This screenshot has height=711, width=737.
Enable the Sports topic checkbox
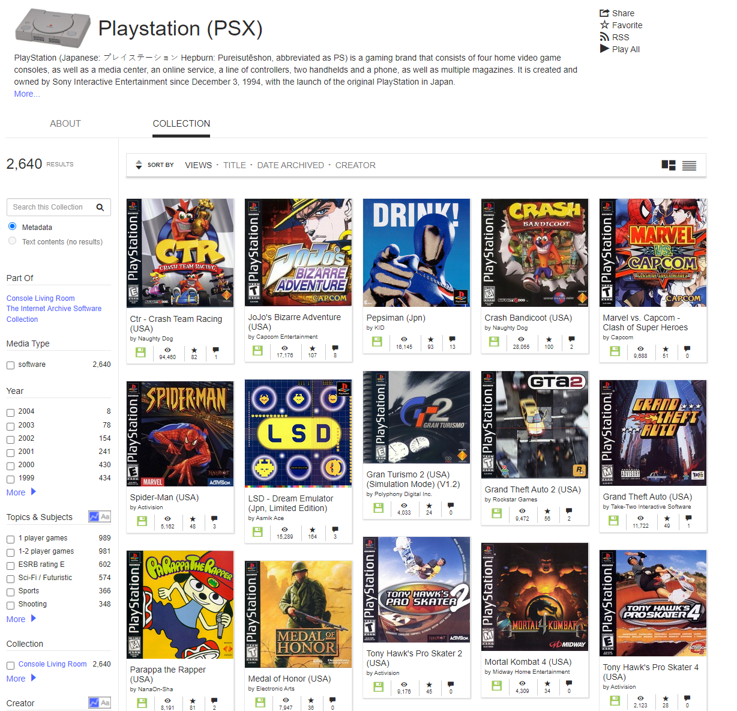pos(10,591)
